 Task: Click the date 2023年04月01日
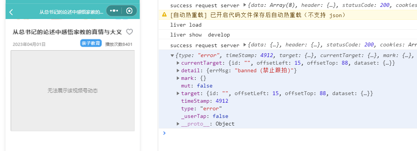click(x=29, y=44)
